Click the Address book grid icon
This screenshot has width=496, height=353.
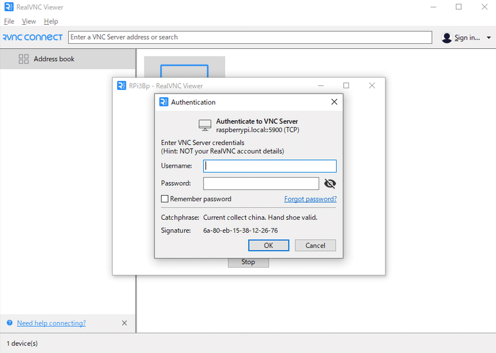point(24,59)
